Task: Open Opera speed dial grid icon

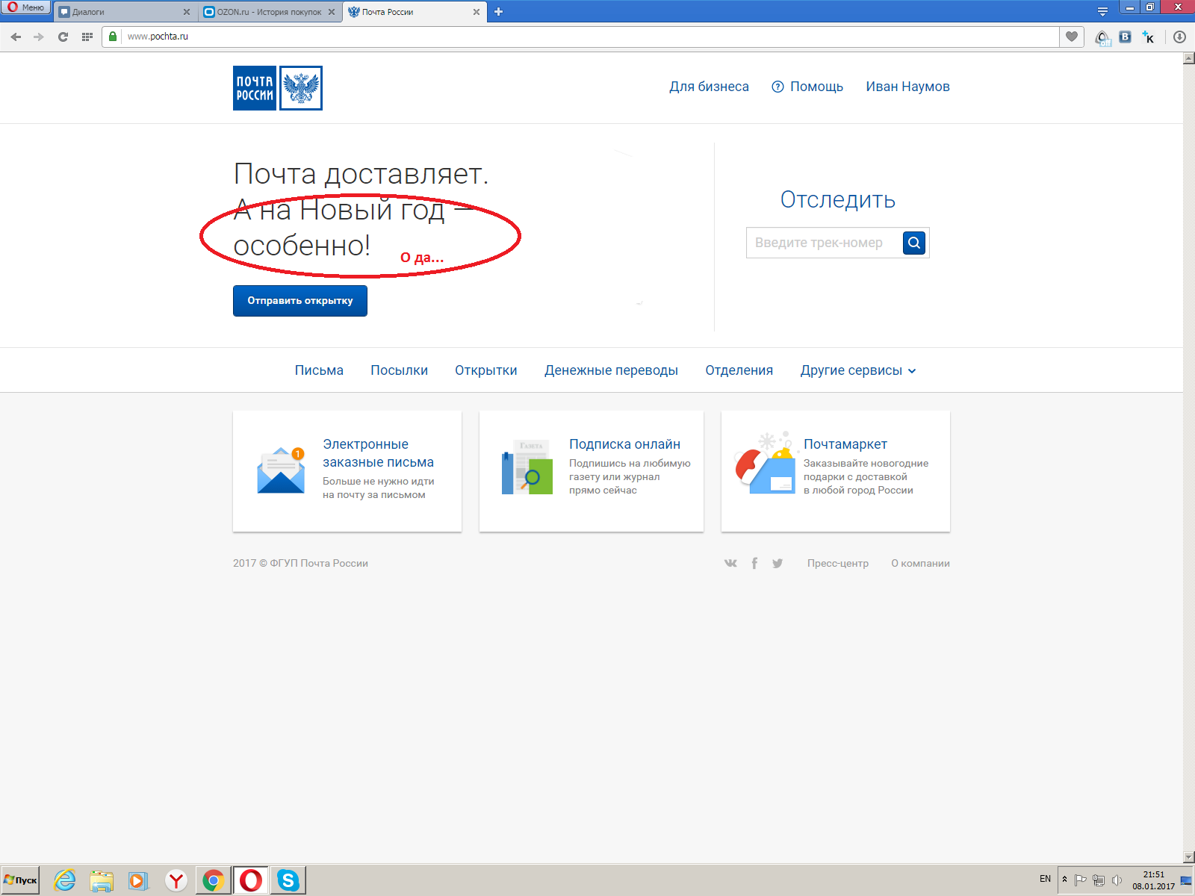Action: tap(87, 37)
